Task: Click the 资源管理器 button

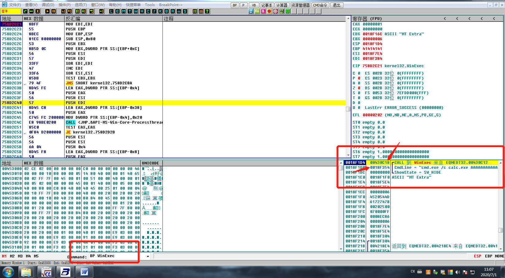Action: 300,5
